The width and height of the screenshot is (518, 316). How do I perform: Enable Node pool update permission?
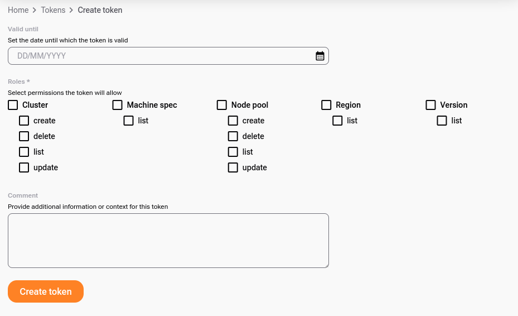[233, 167]
